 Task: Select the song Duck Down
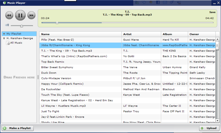tap(80, 73)
